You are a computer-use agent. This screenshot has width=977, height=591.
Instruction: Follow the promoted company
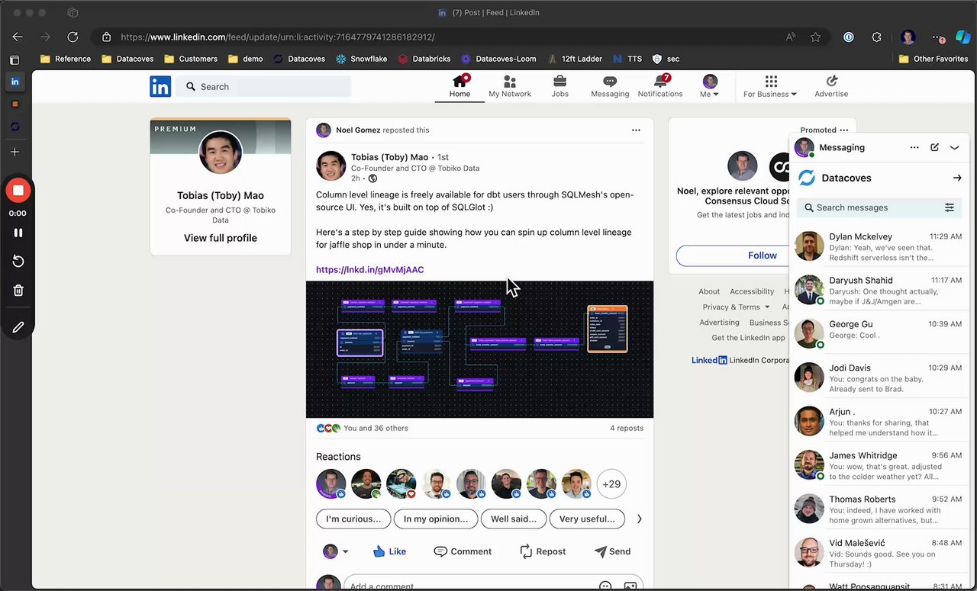(x=762, y=255)
